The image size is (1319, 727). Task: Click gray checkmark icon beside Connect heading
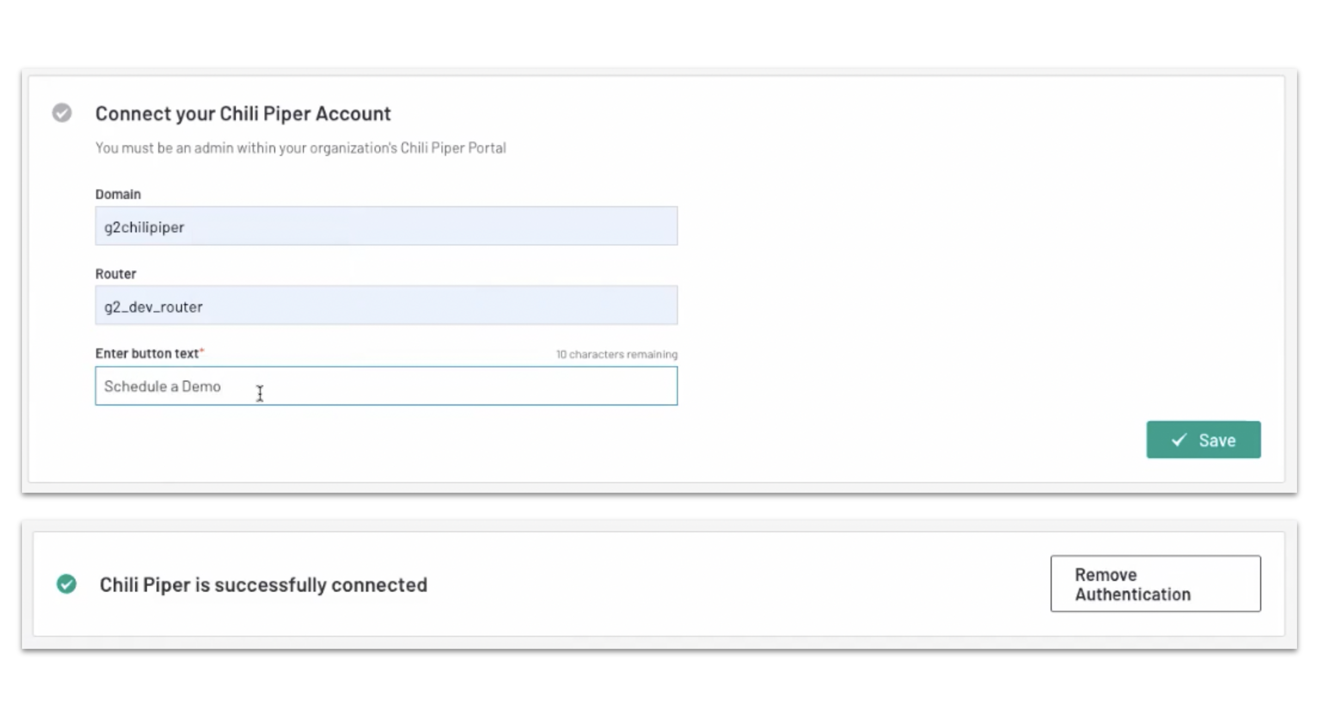click(62, 113)
